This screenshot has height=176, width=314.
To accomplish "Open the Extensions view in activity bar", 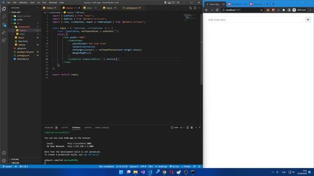I will click(4, 40).
